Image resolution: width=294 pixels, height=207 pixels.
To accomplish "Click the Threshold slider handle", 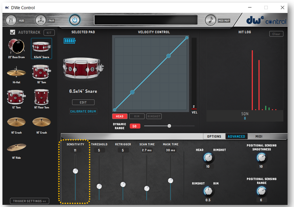I will 99,186.
